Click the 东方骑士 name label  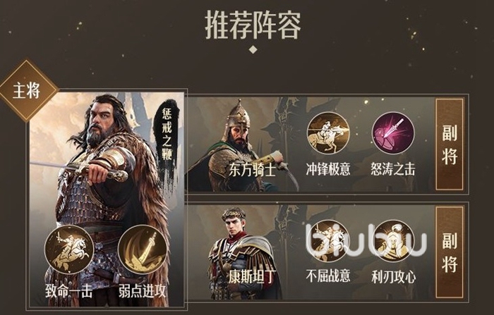pos(253,170)
